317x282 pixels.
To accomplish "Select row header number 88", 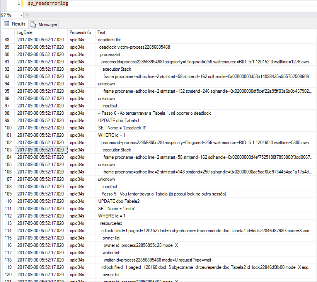I will pyautogui.click(x=8, y=40).
